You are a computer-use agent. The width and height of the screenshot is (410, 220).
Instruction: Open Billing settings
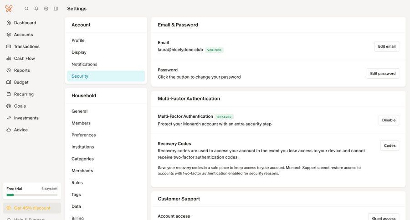106,218
